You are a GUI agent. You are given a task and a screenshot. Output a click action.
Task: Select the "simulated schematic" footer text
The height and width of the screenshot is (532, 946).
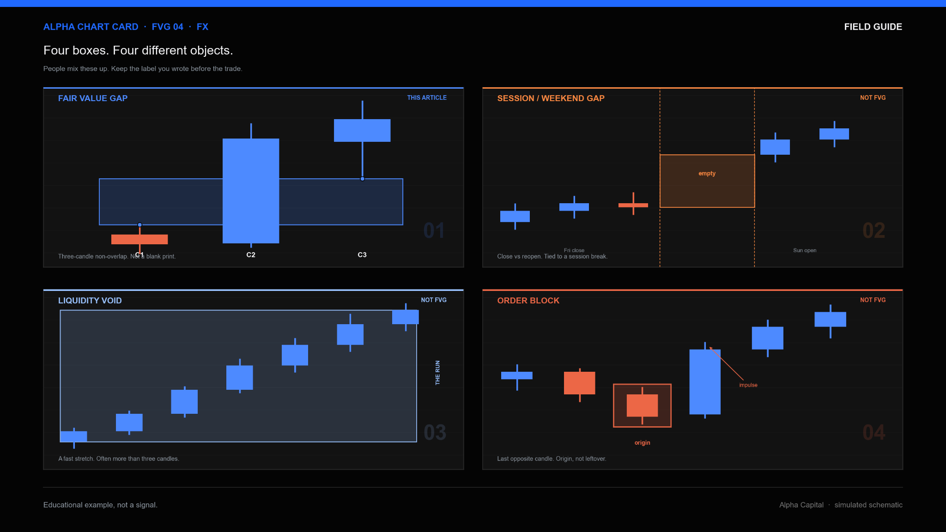(868, 505)
